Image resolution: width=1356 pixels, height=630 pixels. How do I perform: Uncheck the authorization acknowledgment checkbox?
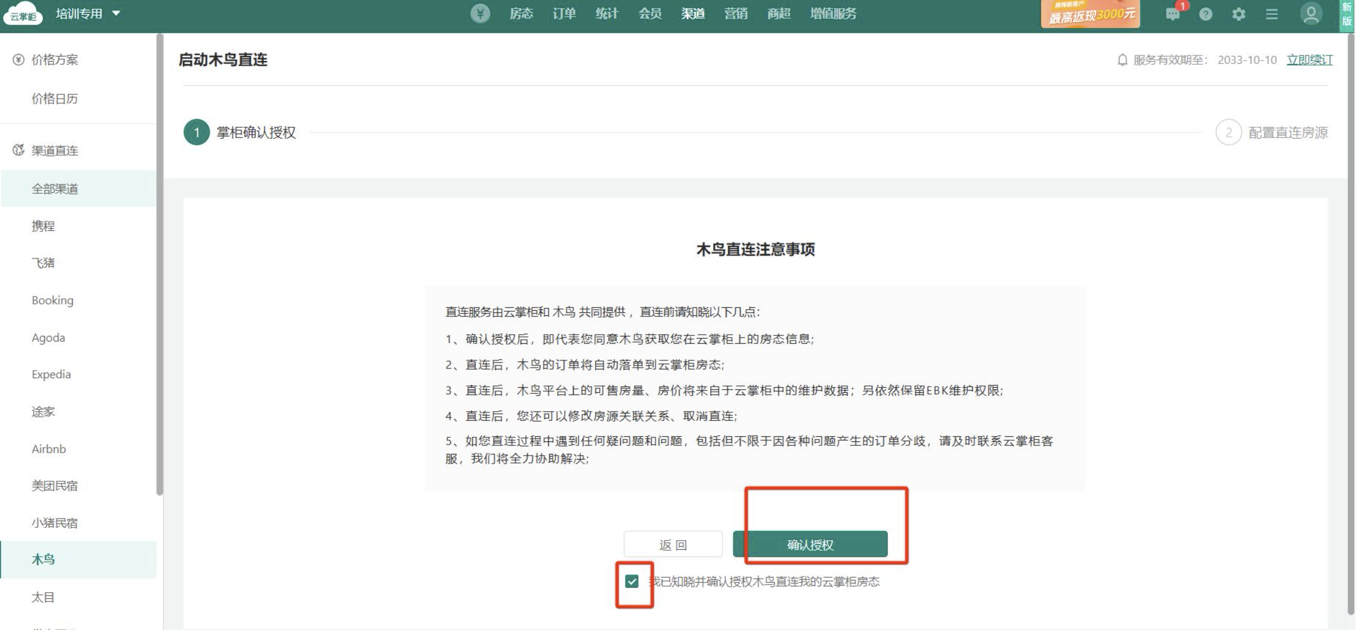click(x=632, y=581)
